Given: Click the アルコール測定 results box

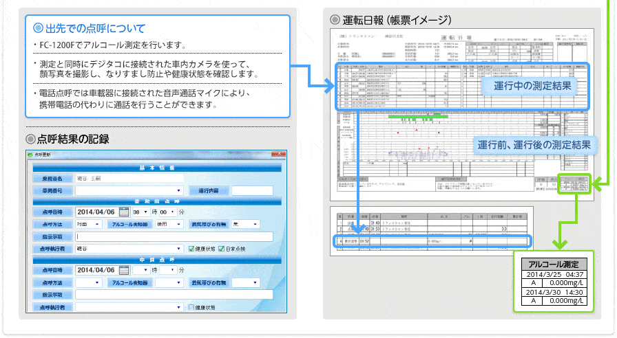Looking at the screenshot, I should (552, 283).
